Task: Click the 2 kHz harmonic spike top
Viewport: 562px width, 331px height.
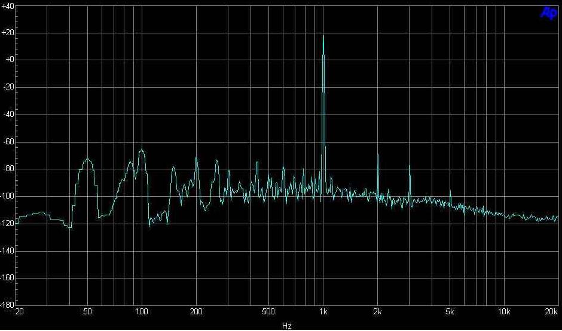Action: (378, 154)
